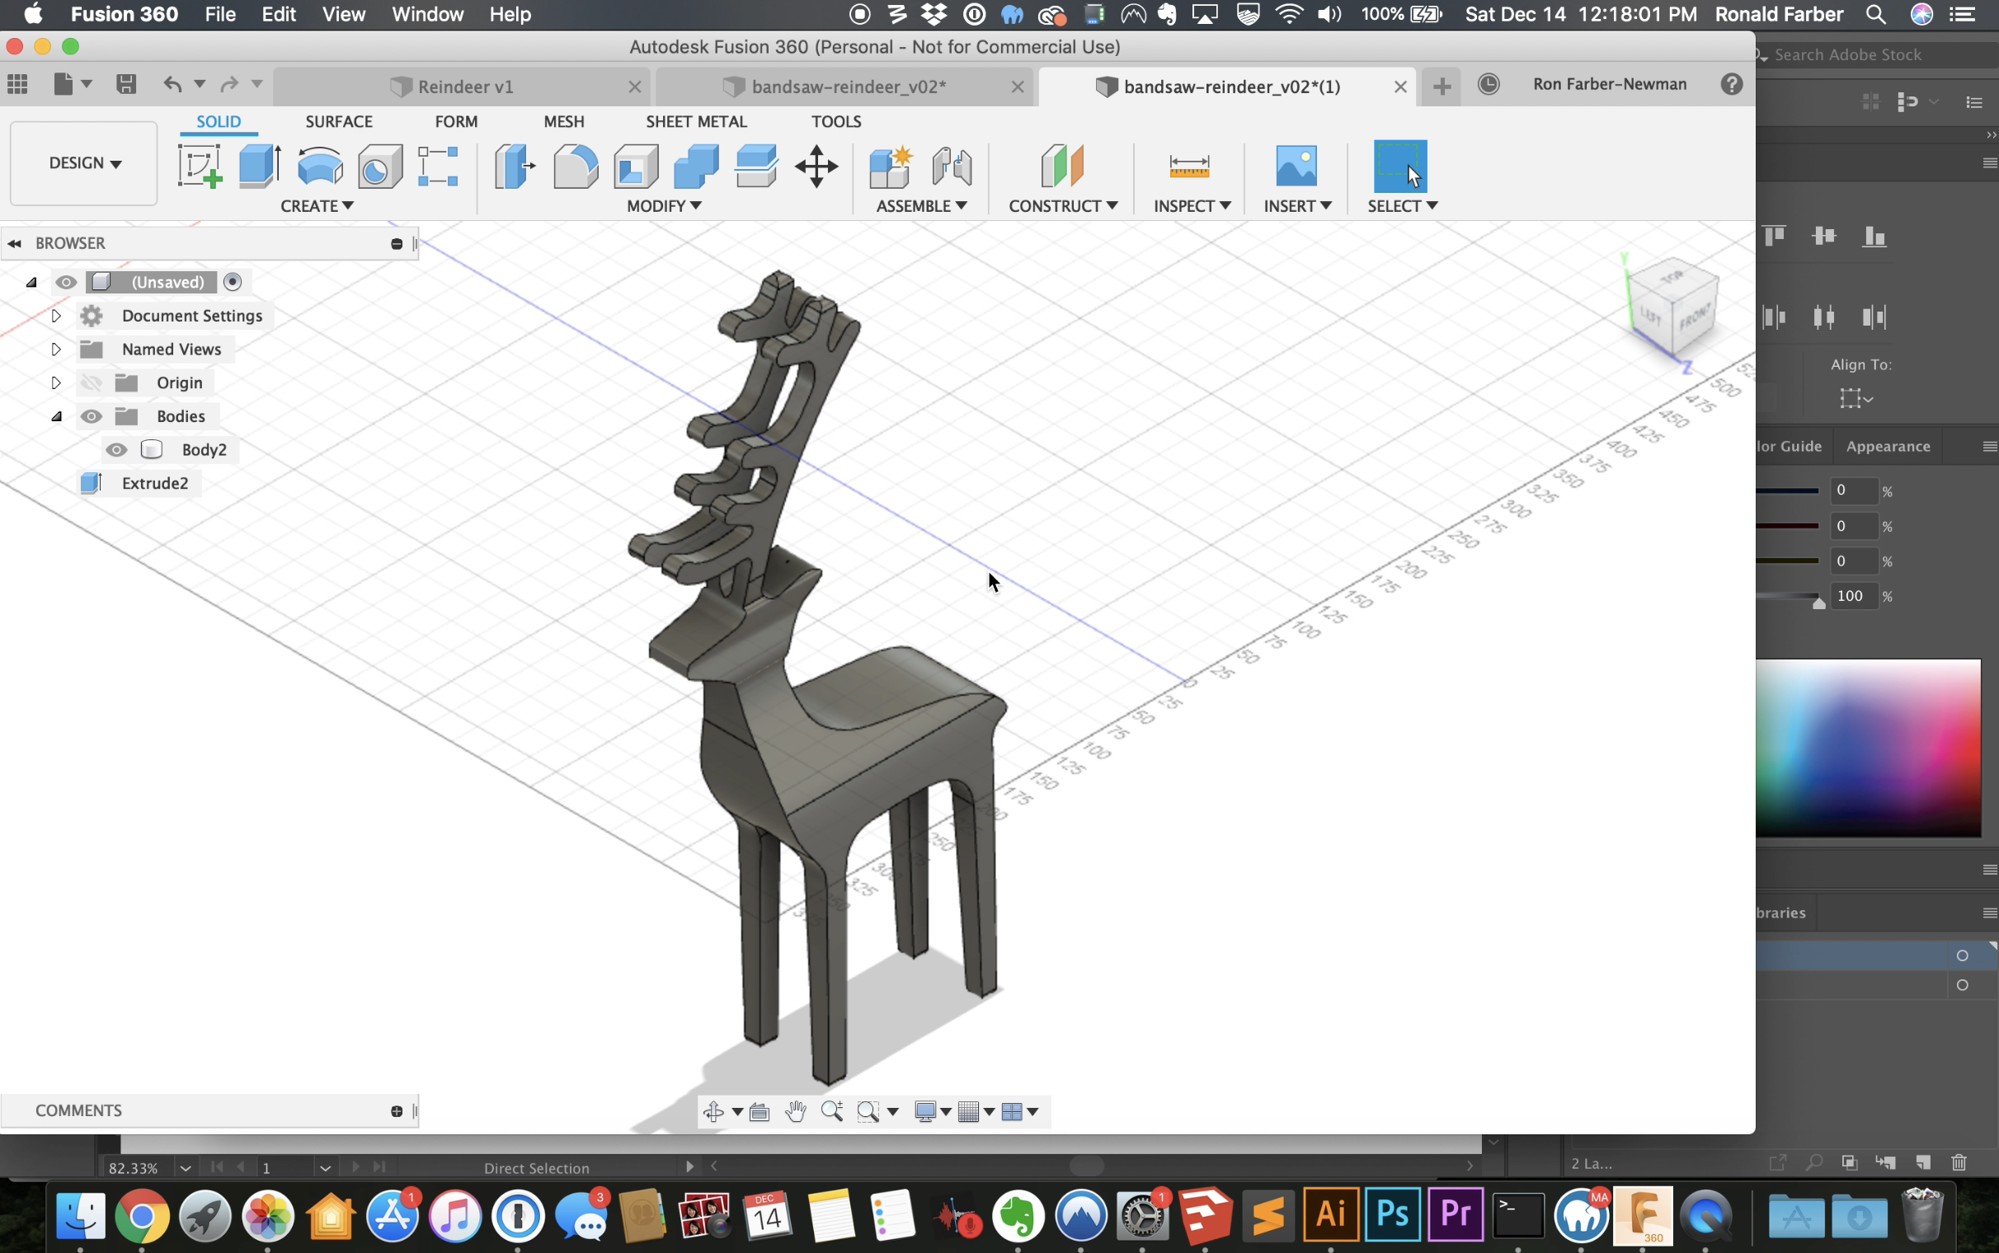Select the Rectangular Pattern tool icon
Screen dimensions: 1999x1253
tap(438, 166)
